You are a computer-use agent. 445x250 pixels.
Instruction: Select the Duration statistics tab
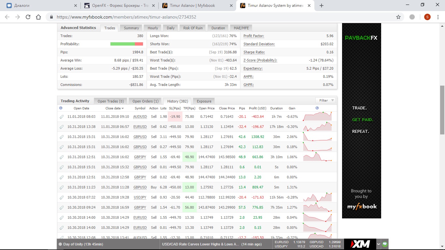pos(218,28)
